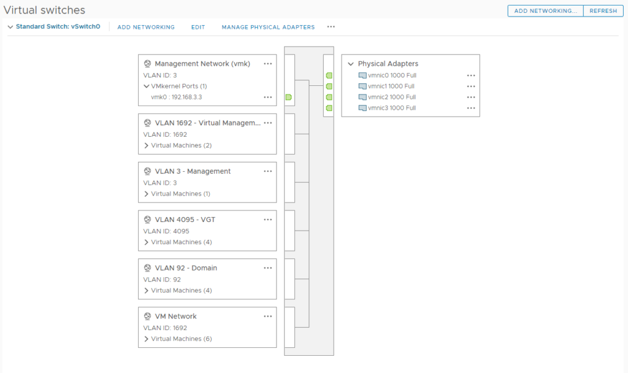The image size is (628, 373).
Task: Collapse the Standard Switch: vSwitch0 section
Action: pyautogui.click(x=10, y=27)
